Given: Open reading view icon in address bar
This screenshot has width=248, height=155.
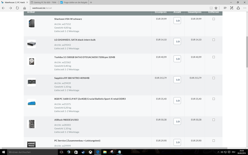Looking at the screenshot, I should pos(211,8).
